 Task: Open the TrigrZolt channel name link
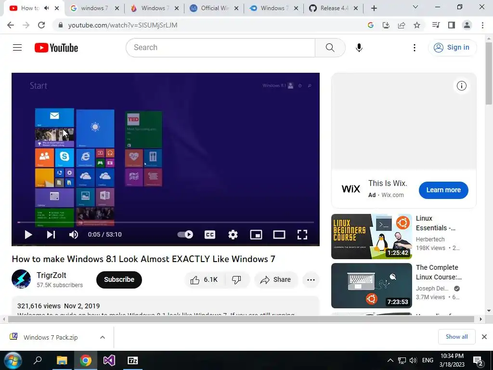51,275
